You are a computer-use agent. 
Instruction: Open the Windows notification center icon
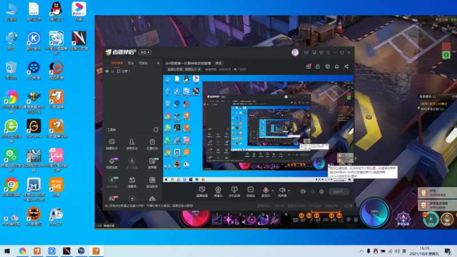tap(448, 251)
